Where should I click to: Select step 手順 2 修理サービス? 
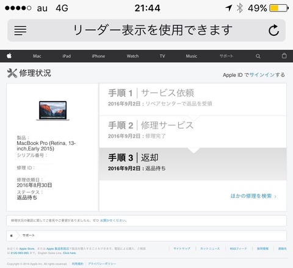pyautogui.click(x=193, y=132)
